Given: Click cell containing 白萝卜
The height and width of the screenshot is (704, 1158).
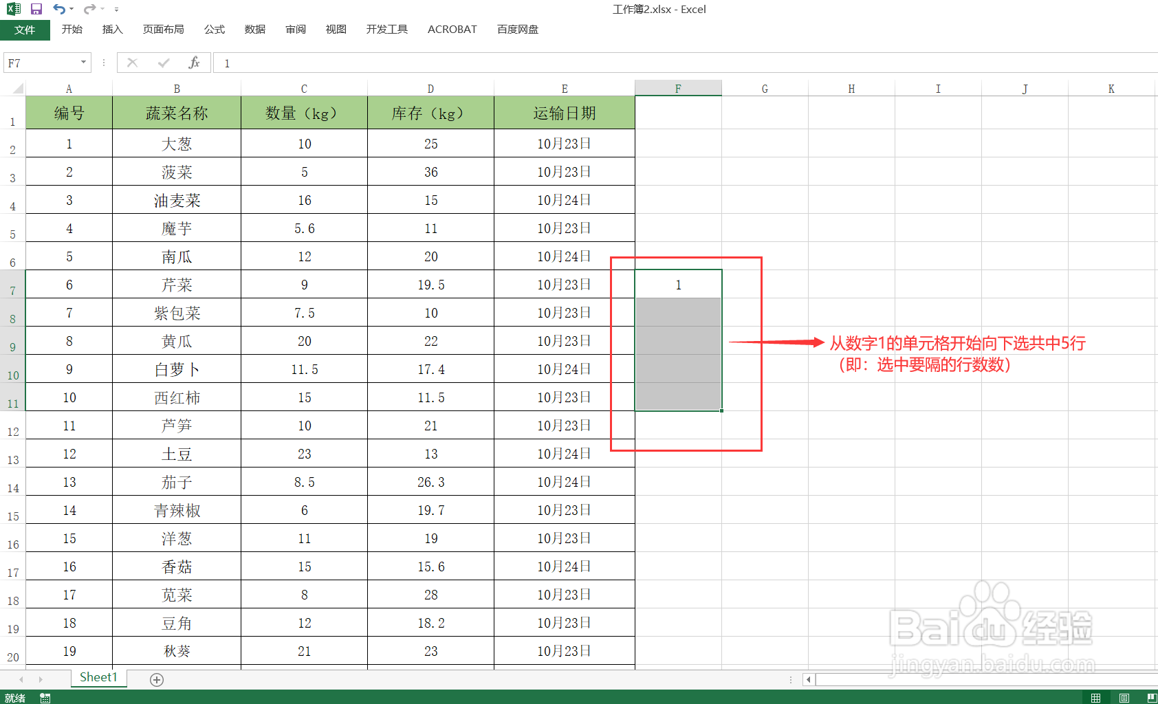Looking at the screenshot, I should 177,369.
